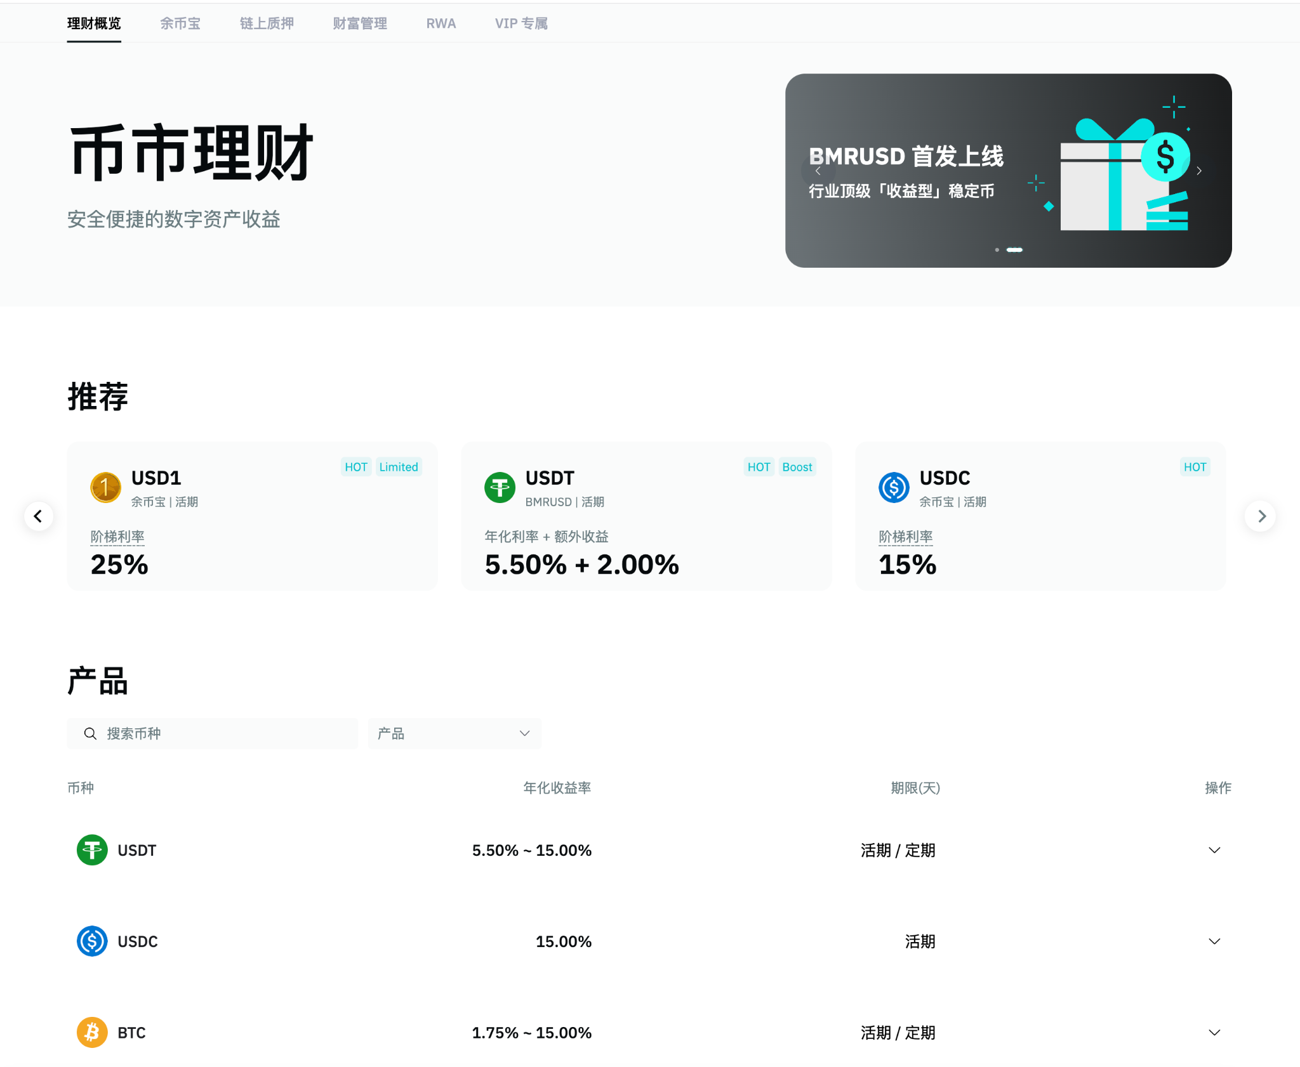This screenshot has height=1067, width=1300.
Task: Expand the USDT product row
Action: coord(1215,850)
